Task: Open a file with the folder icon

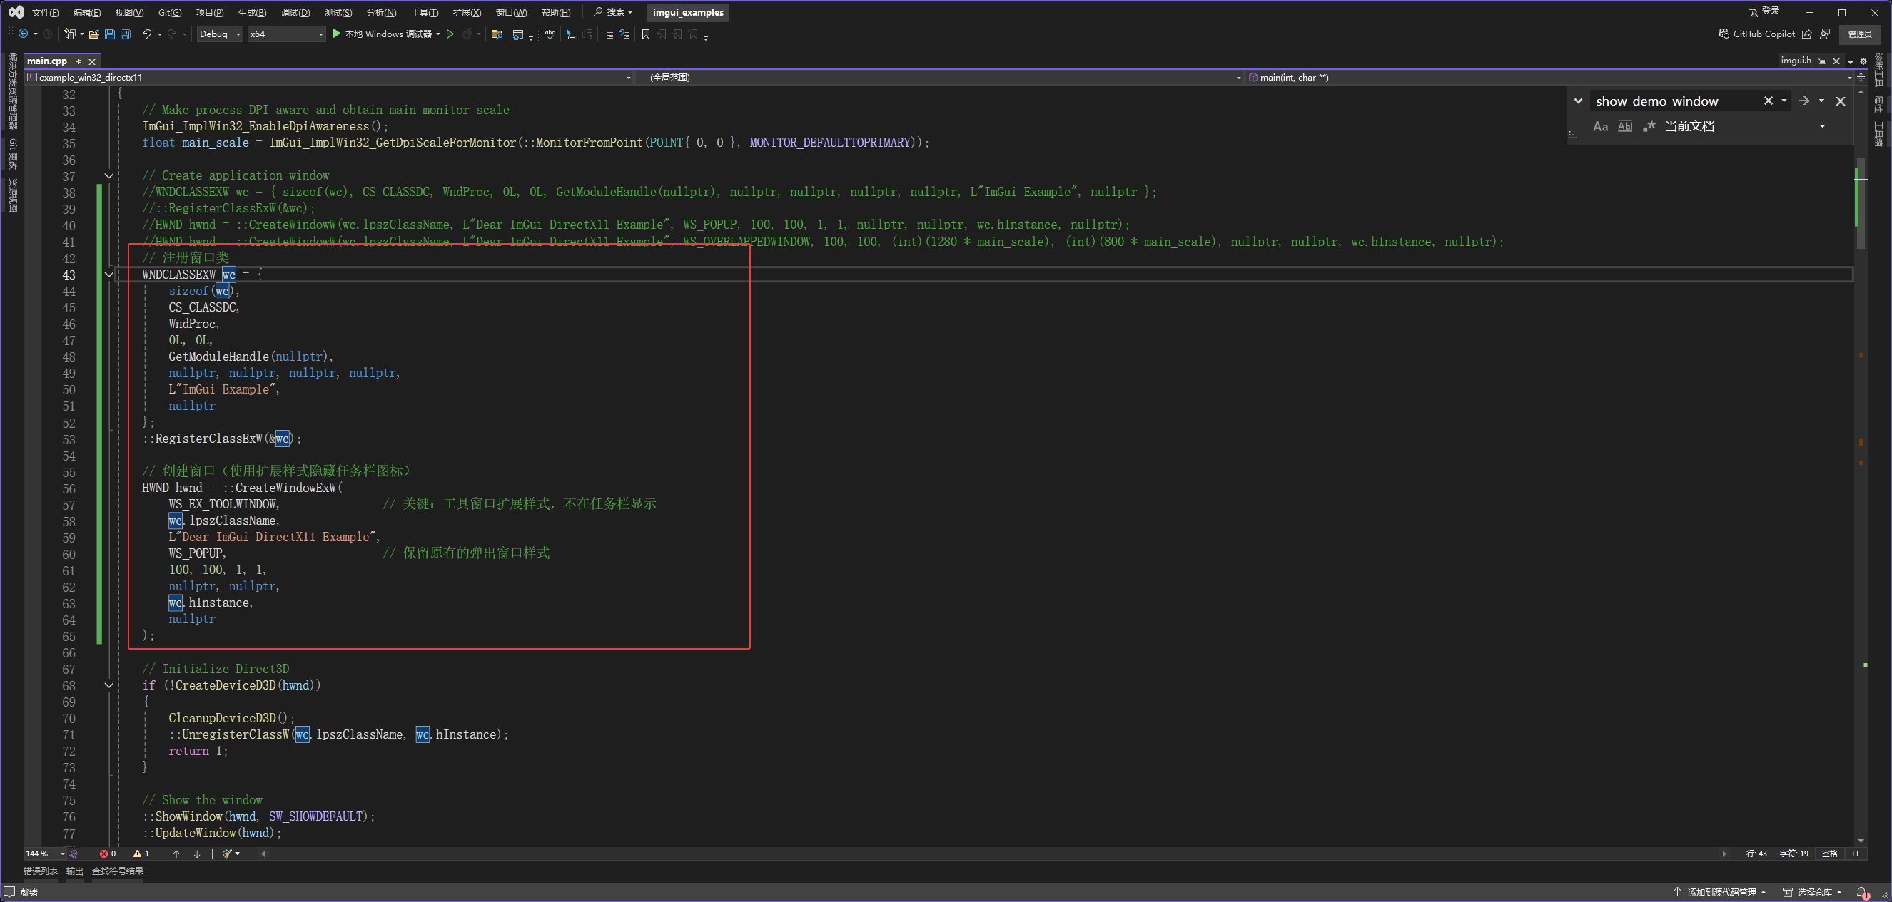Action: [94, 34]
